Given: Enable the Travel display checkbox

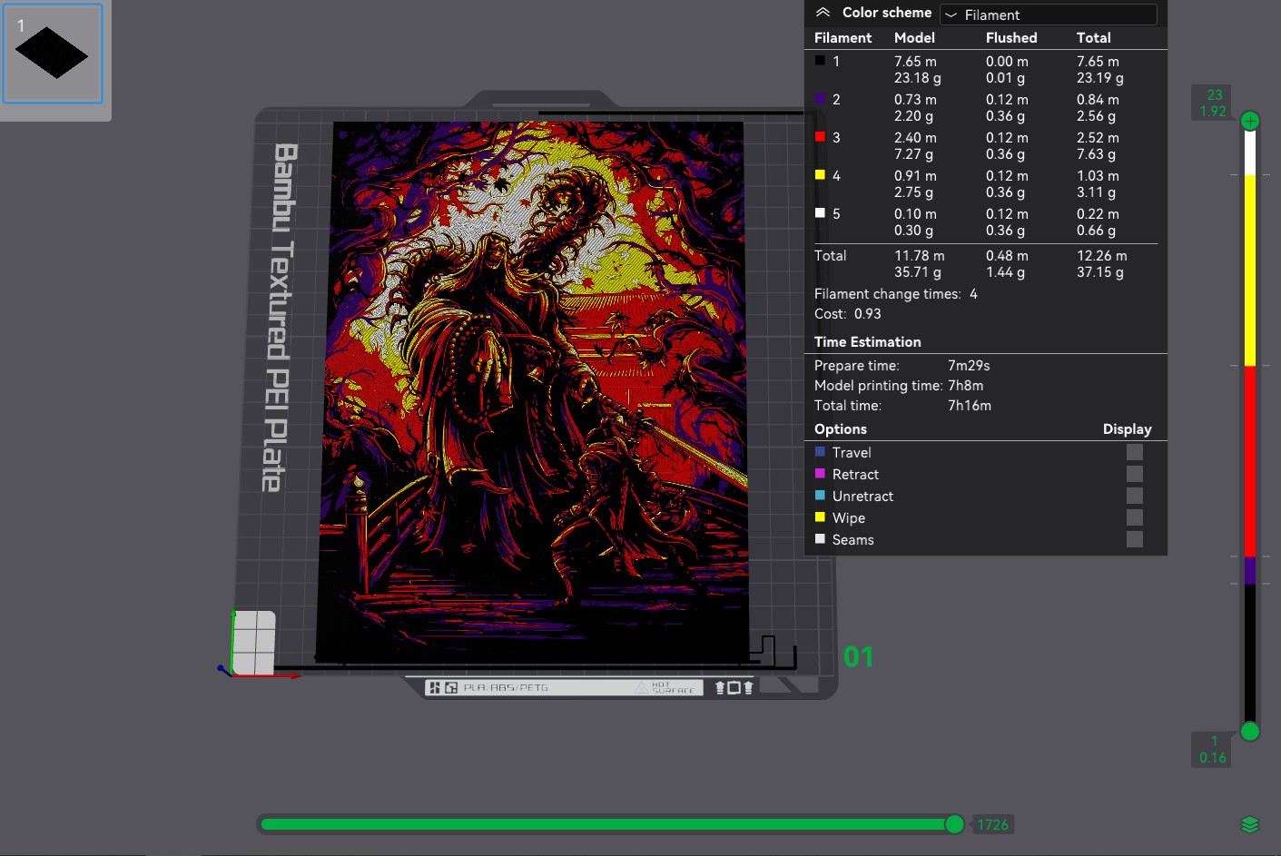Looking at the screenshot, I should click(1134, 452).
